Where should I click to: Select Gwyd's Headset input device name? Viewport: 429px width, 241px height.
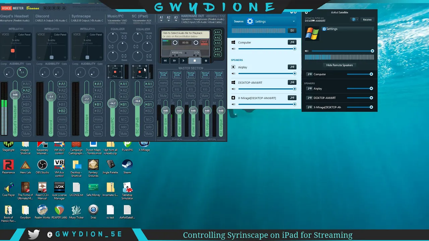15,20
